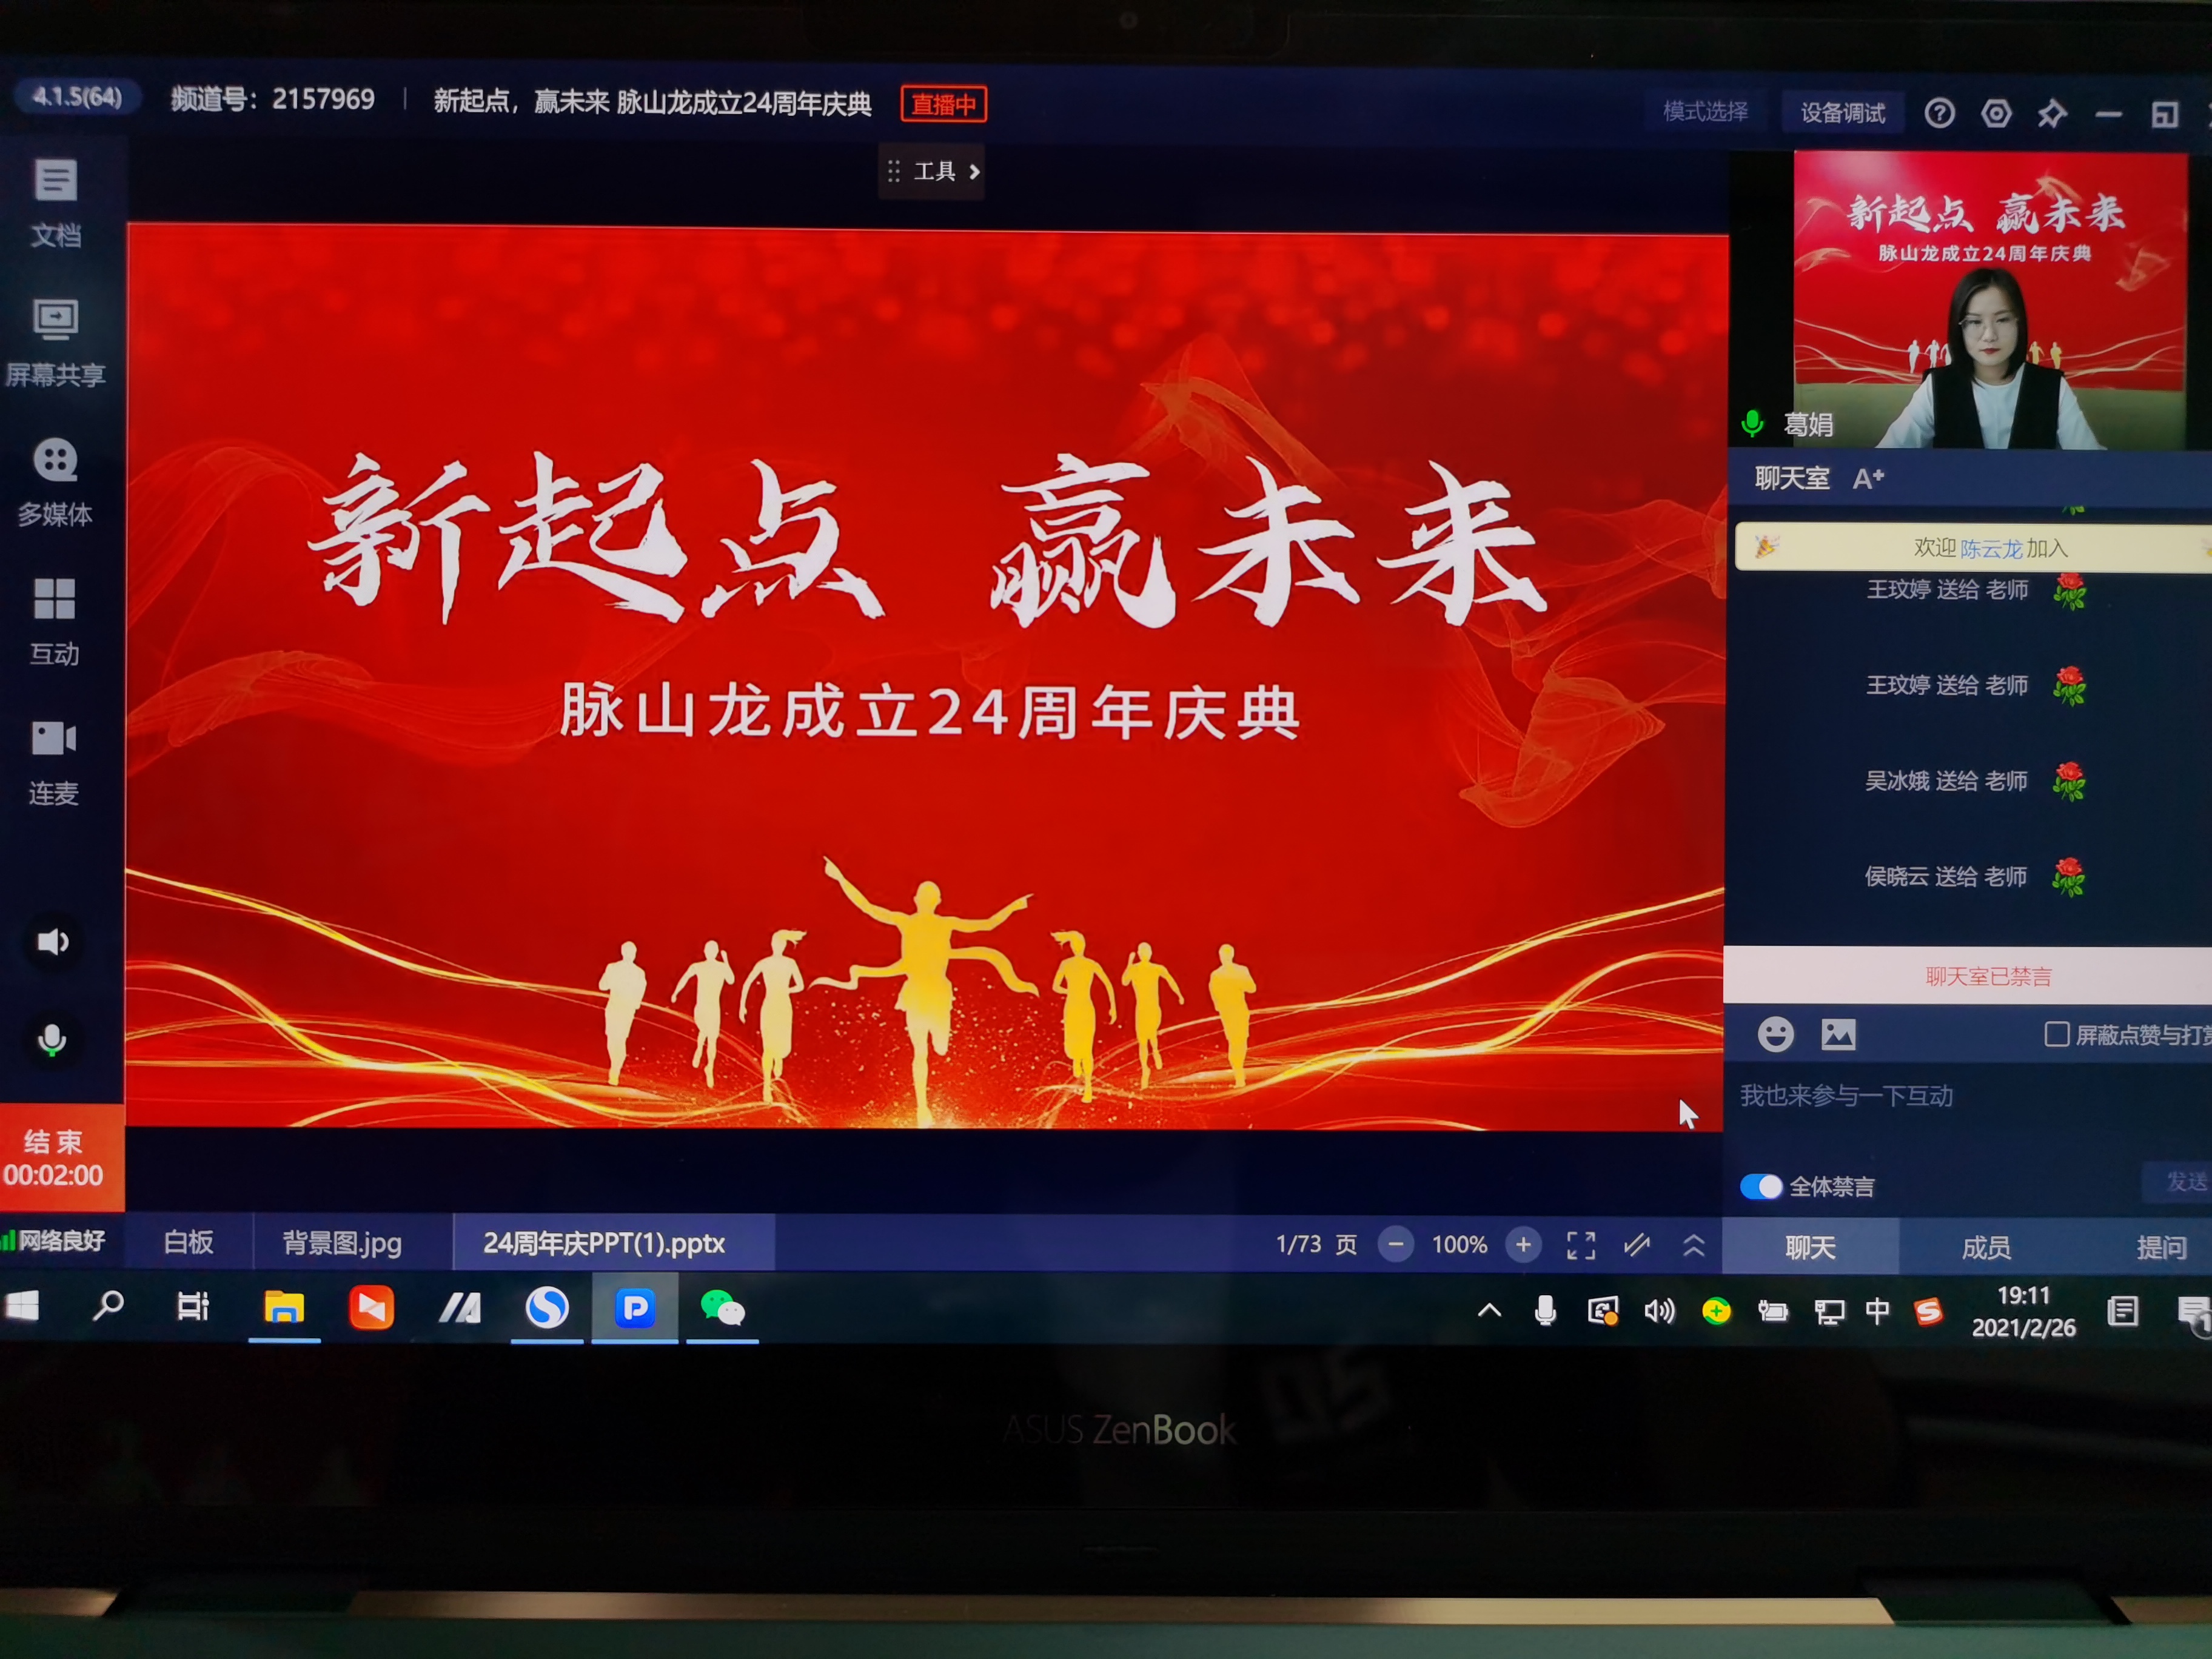Open the help question mark icon
The height and width of the screenshot is (1659, 2212).
[1939, 113]
